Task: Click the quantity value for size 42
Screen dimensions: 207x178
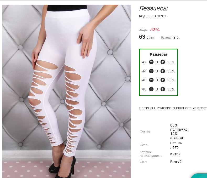Action: pyautogui.click(x=157, y=62)
